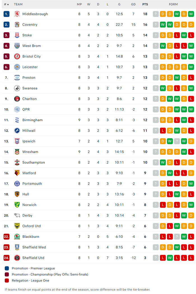Sort standings by MP column header
The image size is (196, 294).
pyautogui.click(x=79, y=4)
